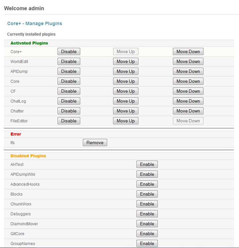Disable the WorldEdit plugin
The image size is (239, 248).
point(69,61)
